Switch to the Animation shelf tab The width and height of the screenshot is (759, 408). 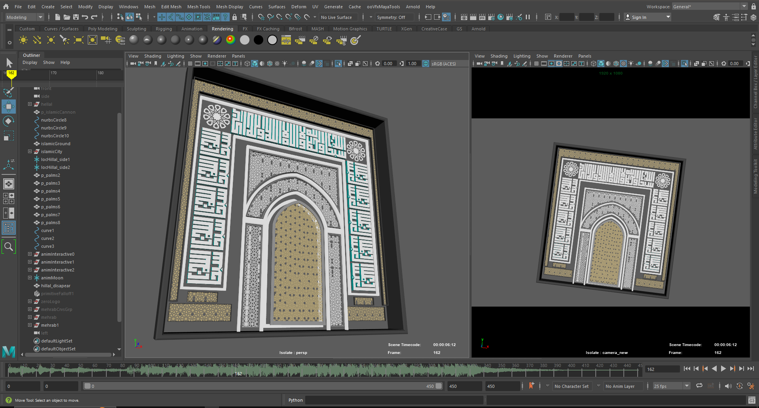191,29
